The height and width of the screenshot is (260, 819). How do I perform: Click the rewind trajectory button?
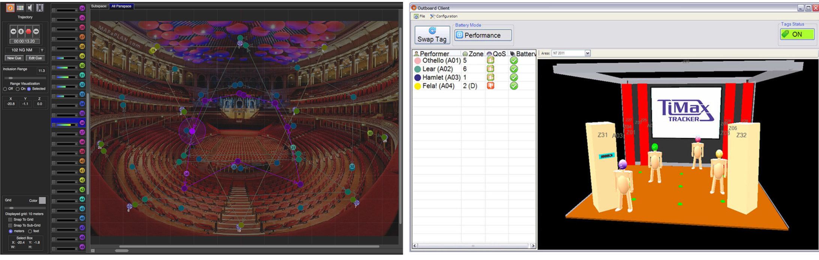coord(13,32)
